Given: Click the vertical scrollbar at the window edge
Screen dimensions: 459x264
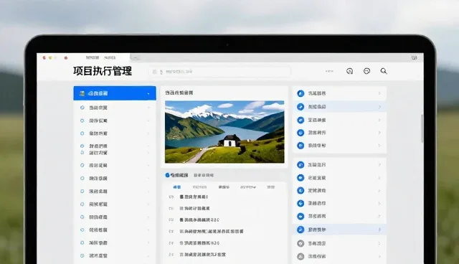Looking at the screenshot, I should pyautogui.click(x=422, y=129).
